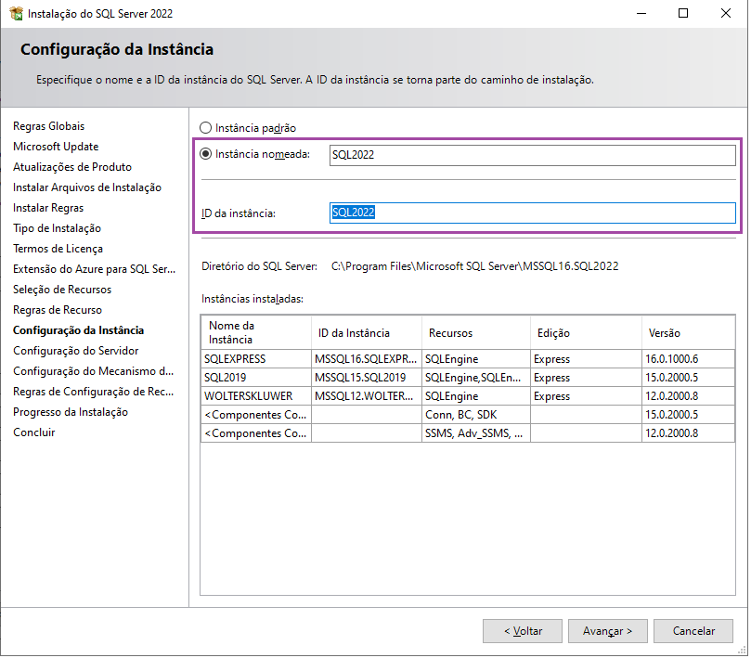Viewport: 751px width, 658px height.
Task: Click the Configuração do Mecanismo step
Action: [x=93, y=371]
